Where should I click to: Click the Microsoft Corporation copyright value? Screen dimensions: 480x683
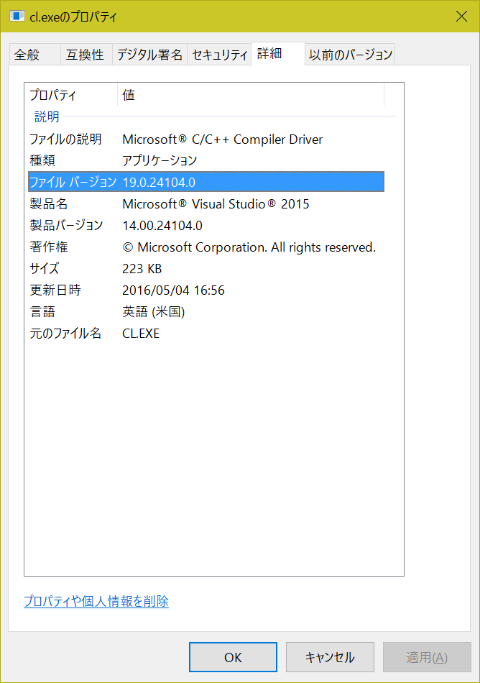[249, 247]
